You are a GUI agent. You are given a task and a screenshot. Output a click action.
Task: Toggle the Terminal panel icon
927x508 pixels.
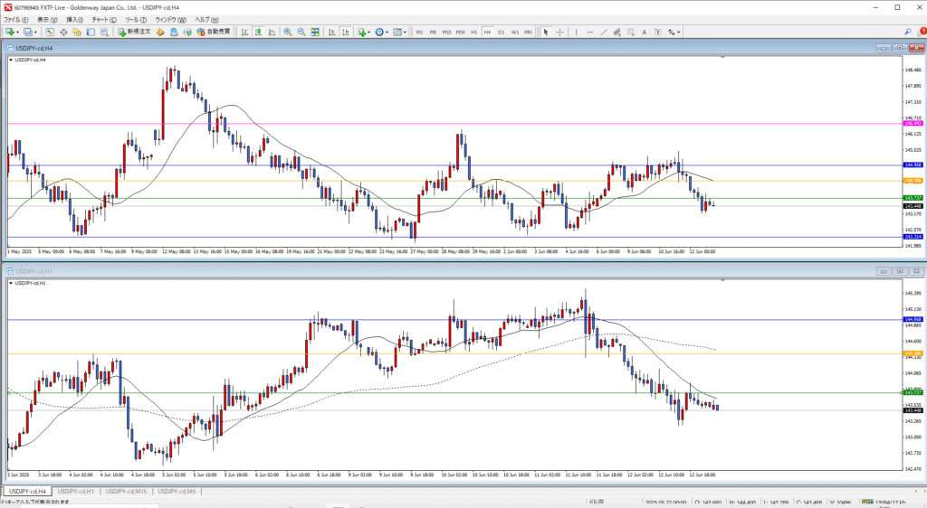click(x=91, y=32)
